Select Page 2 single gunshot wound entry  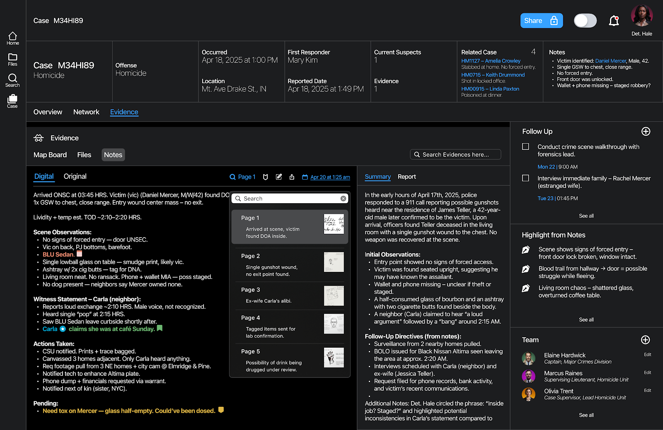[x=290, y=264]
